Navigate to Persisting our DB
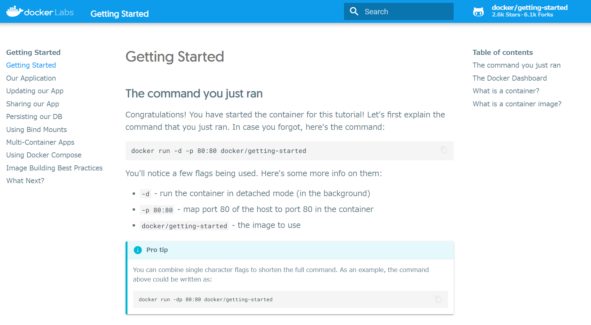Screen dimensions: 591x325 pos(34,116)
